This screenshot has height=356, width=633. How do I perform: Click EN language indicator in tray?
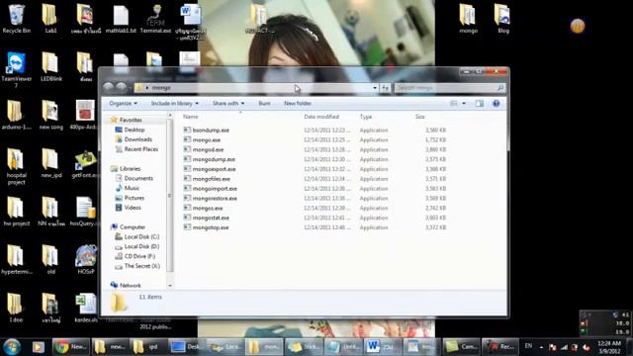coord(528,346)
